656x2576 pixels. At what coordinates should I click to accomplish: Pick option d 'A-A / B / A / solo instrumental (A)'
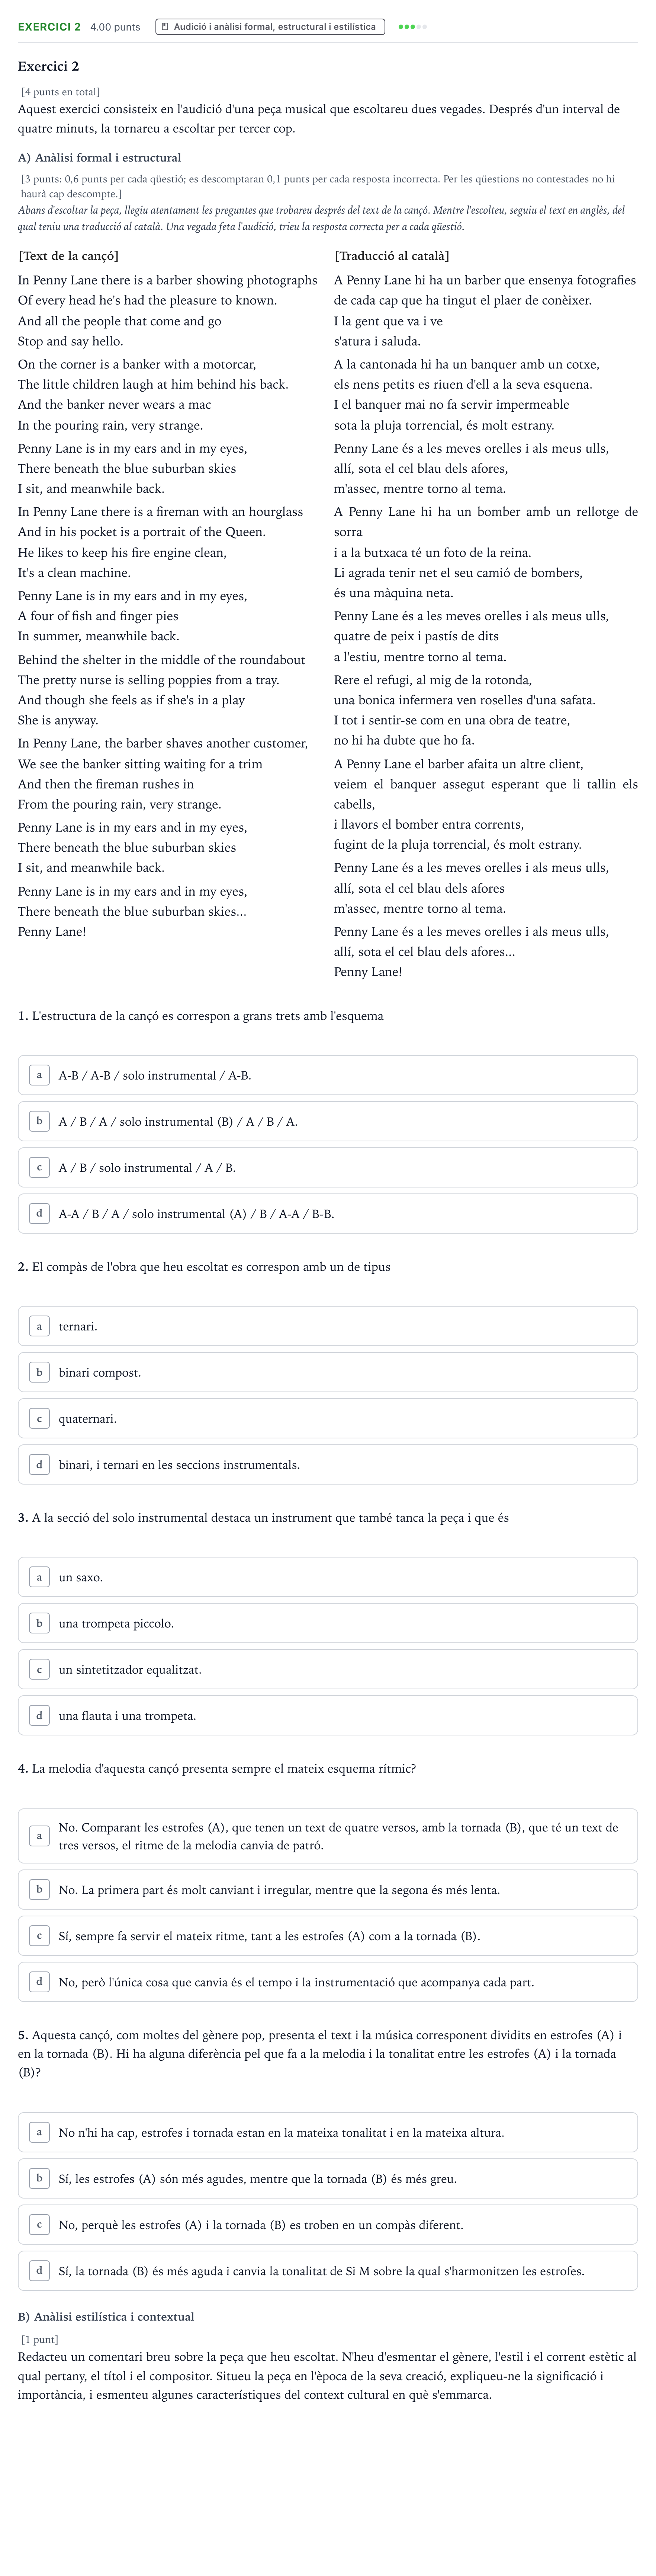[x=328, y=1213]
